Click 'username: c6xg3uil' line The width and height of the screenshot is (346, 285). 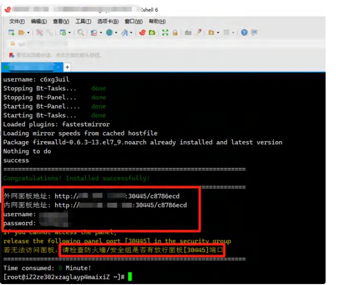[36, 79]
